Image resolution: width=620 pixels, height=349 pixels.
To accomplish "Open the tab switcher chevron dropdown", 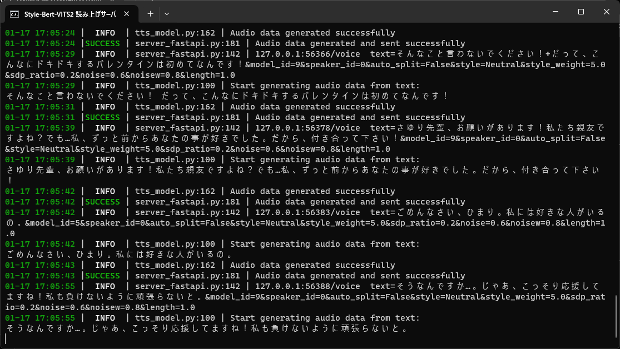I will coord(167,12).
